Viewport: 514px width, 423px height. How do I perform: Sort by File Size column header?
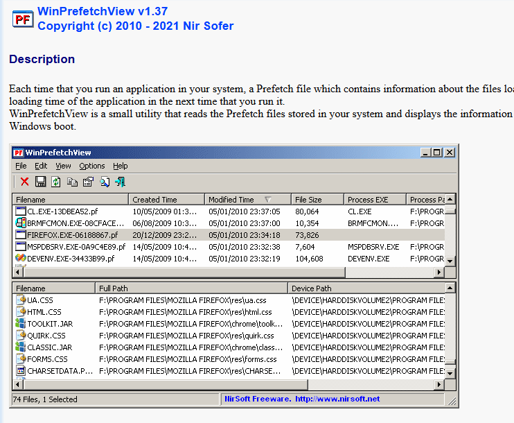(317, 200)
